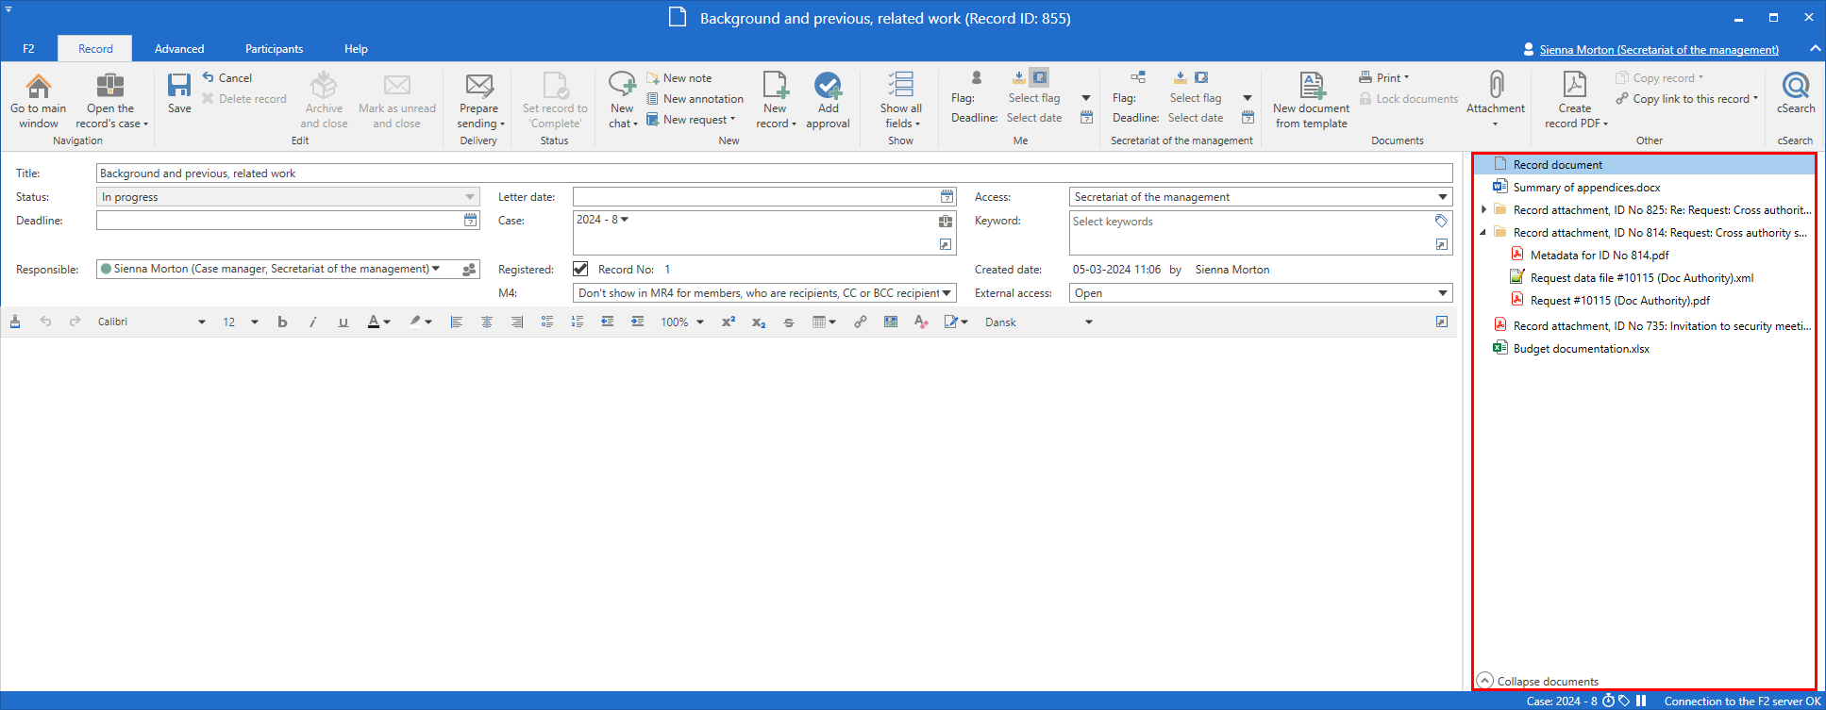The image size is (1826, 710).
Task: Add a New annotation
Action: tap(695, 99)
